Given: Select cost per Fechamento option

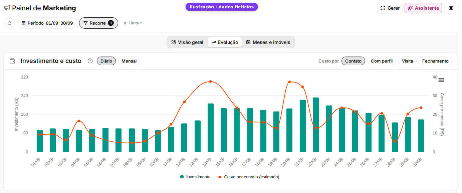Looking at the screenshot, I should (x=435, y=61).
